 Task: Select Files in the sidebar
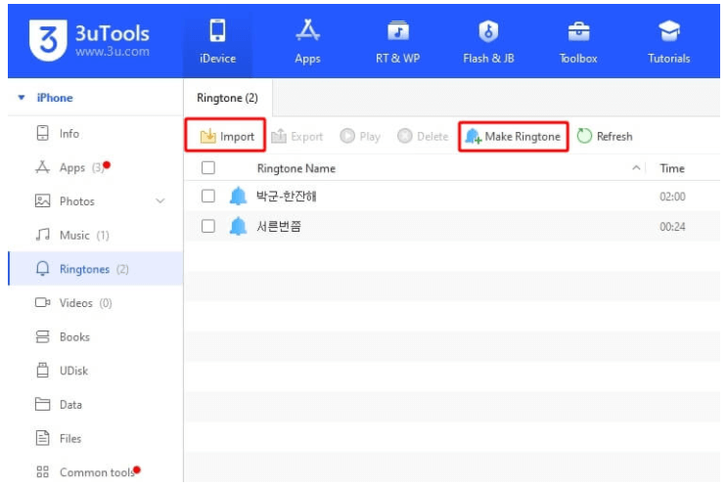pyautogui.click(x=95, y=439)
